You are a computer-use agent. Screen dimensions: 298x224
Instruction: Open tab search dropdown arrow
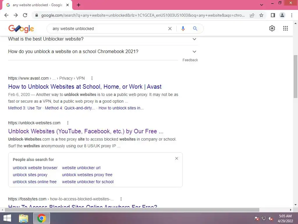(x=262, y=5)
